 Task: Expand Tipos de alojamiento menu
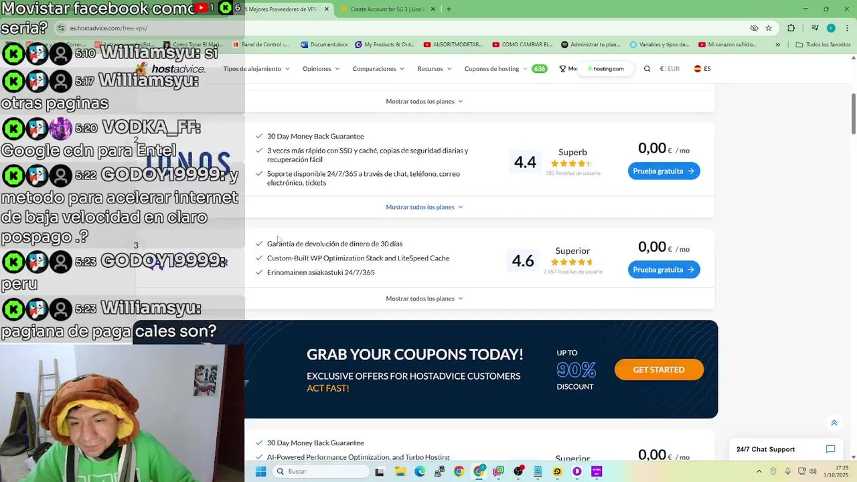256,69
